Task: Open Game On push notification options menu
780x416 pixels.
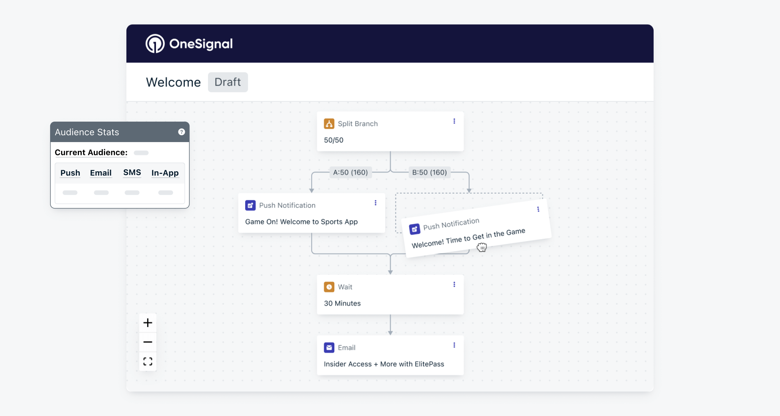Action: coord(375,203)
